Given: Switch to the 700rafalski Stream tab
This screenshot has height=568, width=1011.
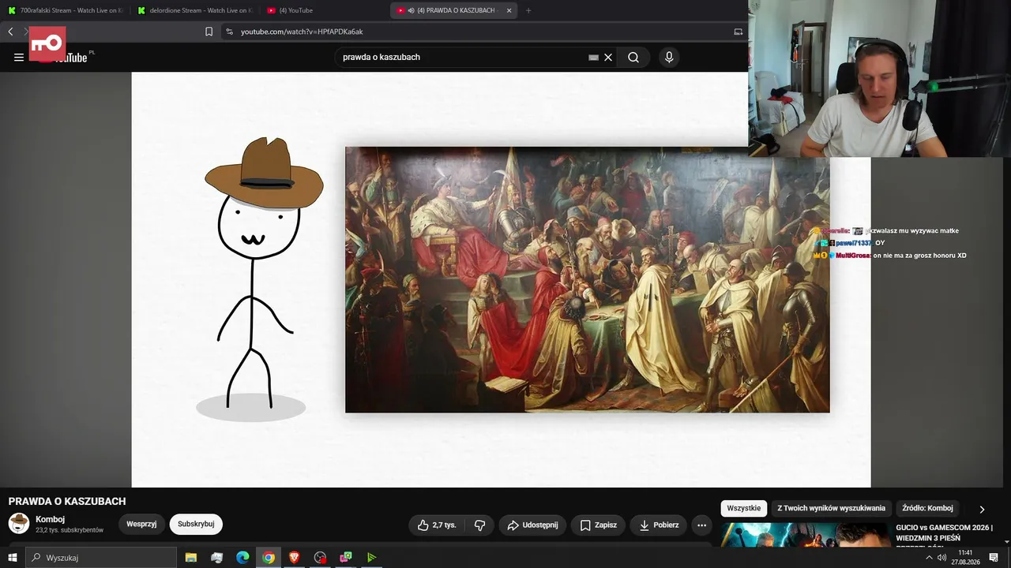Looking at the screenshot, I should coord(66,10).
